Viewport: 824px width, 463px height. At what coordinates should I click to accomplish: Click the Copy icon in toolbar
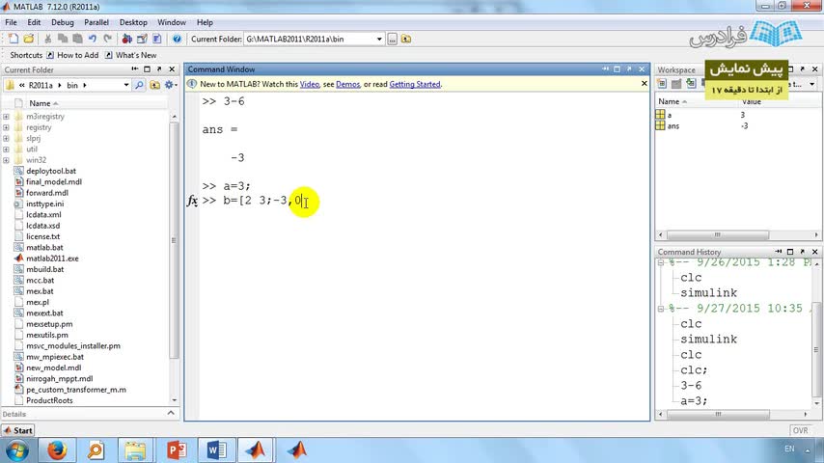[63, 39]
